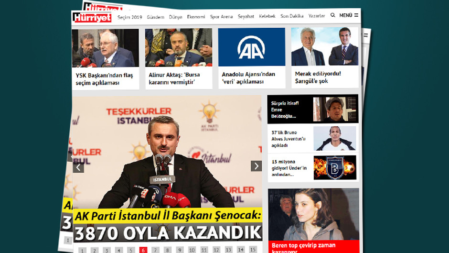This screenshot has width=449, height=253.
Task: Open the MENÜ hamburger menu
Action: (349, 16)
